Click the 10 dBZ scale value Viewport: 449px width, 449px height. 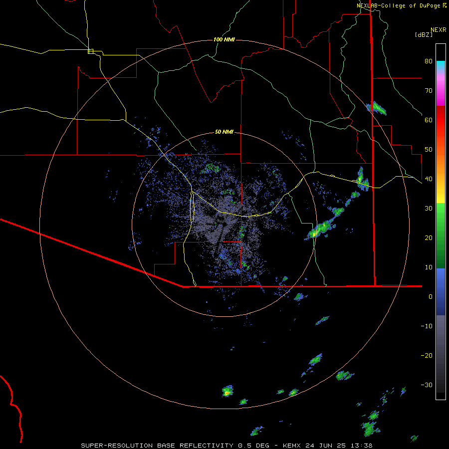click(429, 267)
